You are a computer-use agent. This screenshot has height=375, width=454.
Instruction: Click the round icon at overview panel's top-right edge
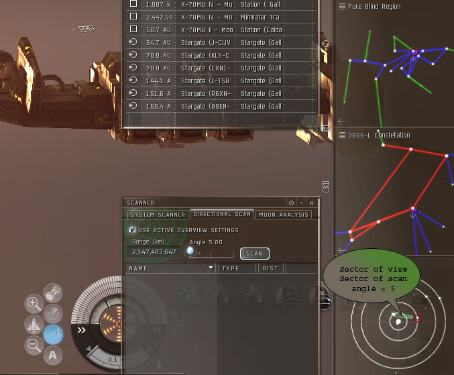[x=326, y=44]
